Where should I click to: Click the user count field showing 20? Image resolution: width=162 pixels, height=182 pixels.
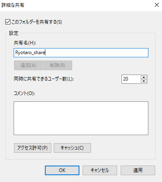[131, 79]
